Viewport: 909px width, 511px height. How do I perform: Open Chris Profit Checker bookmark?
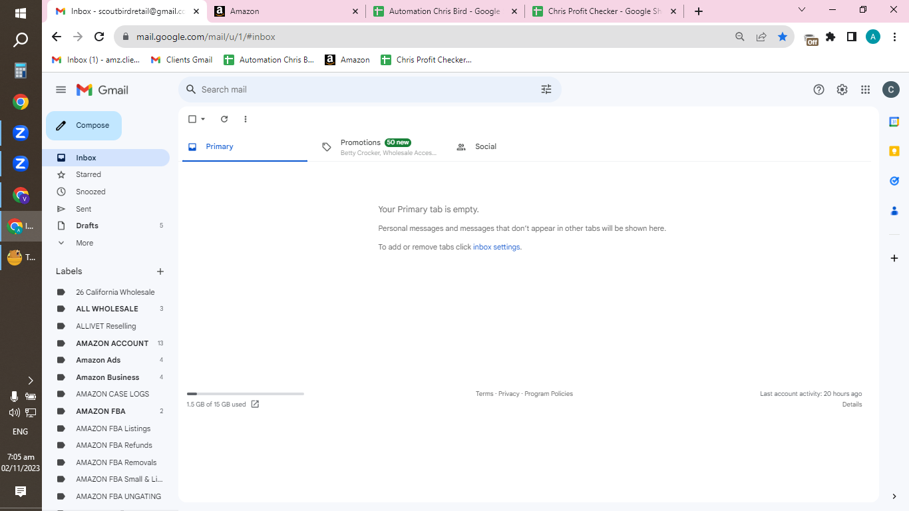[426, 60]
